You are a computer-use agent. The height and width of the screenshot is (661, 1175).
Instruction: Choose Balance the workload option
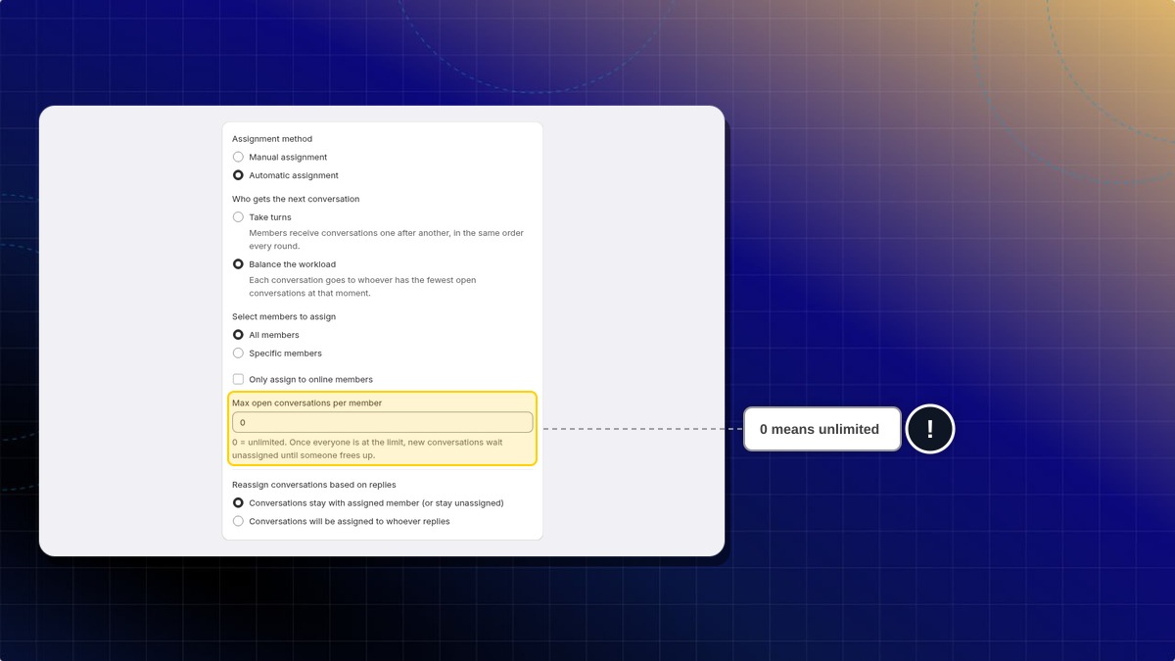coord(238,264)
